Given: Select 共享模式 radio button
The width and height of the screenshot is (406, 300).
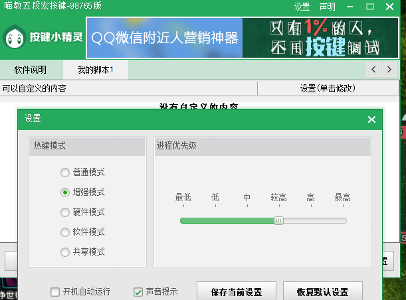Looking at the screenshot, I should click(x=65, y=252).
